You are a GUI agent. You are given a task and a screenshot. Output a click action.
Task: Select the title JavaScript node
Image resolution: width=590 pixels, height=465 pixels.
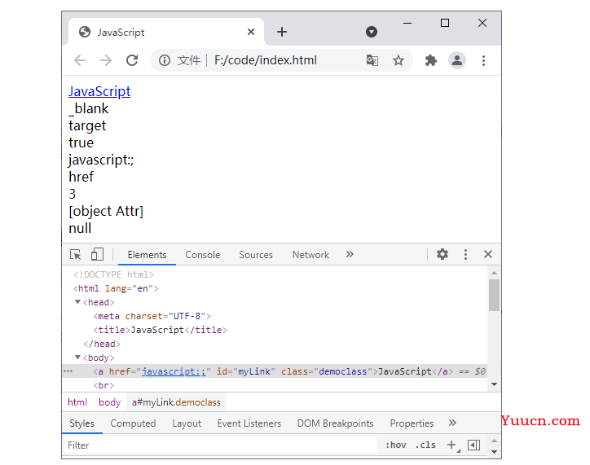(x=160, y=330)
